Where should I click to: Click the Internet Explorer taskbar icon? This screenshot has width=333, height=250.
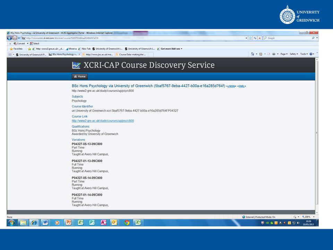pyautogui.click(x=34, y=223)
